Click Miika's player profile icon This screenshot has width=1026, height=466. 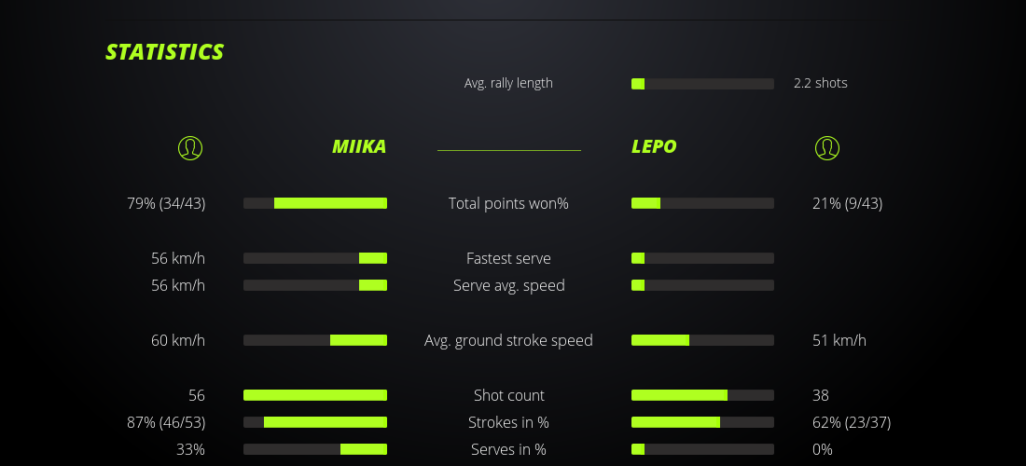189,147
